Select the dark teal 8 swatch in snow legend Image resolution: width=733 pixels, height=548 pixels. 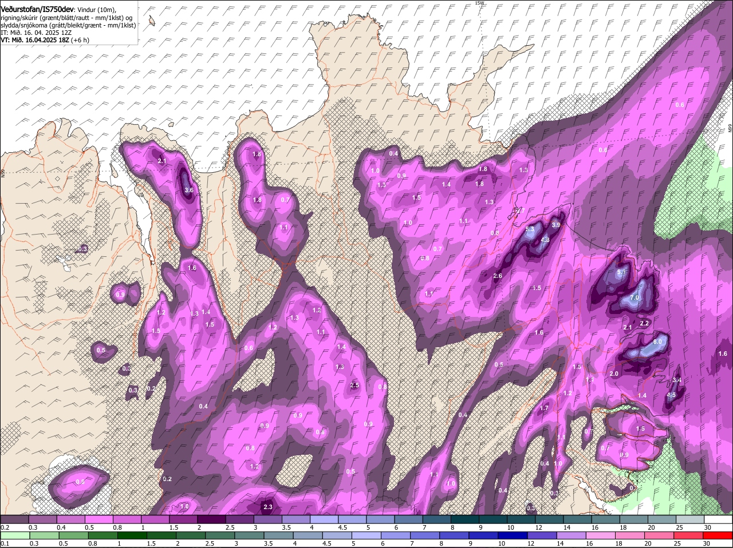click(x=464, y=519)
